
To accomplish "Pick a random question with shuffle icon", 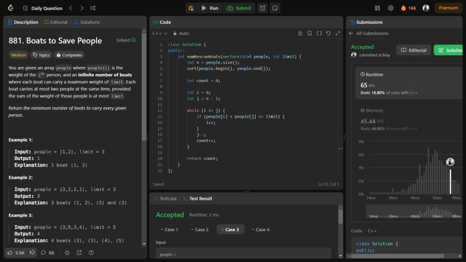I will click(93, 8).
